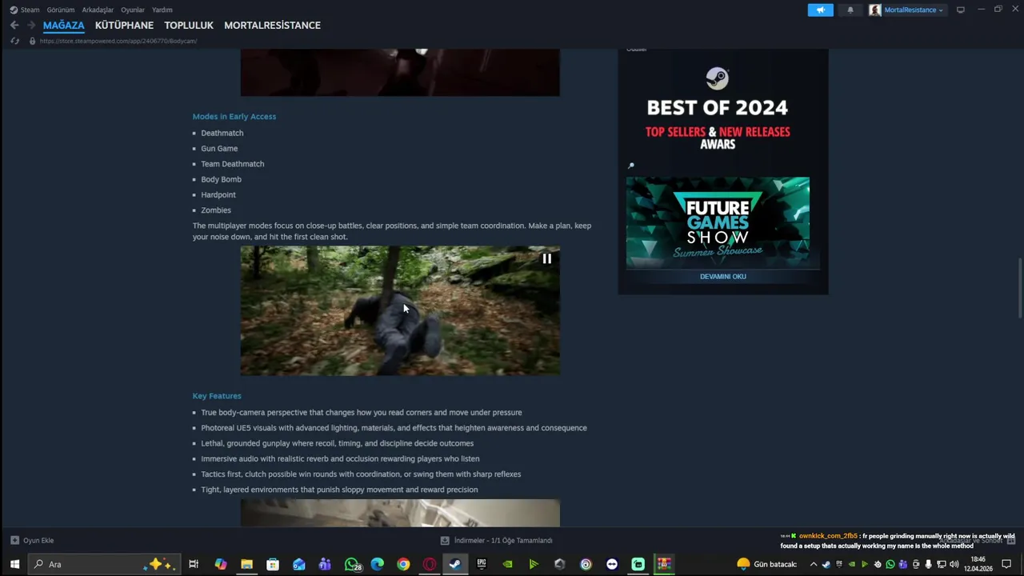Open File Explorer from the taskbar
This screenshot has width=1024, height=576.
pos(246,564)
